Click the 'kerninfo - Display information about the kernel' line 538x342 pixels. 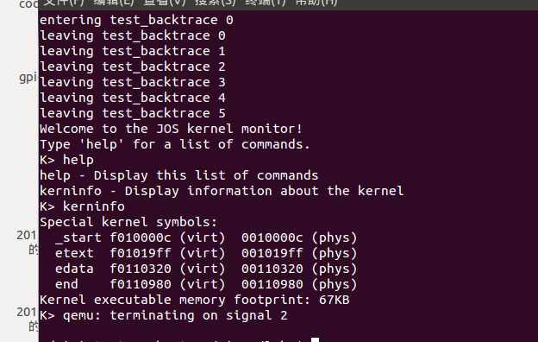coord(222,191)
